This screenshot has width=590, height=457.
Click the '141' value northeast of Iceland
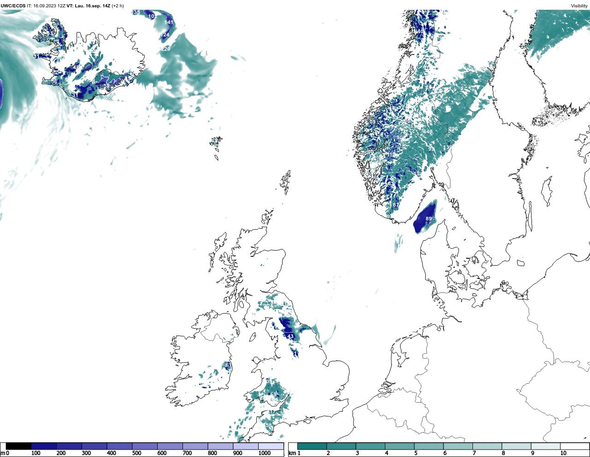pyautogui.click(x=169, y=22)
